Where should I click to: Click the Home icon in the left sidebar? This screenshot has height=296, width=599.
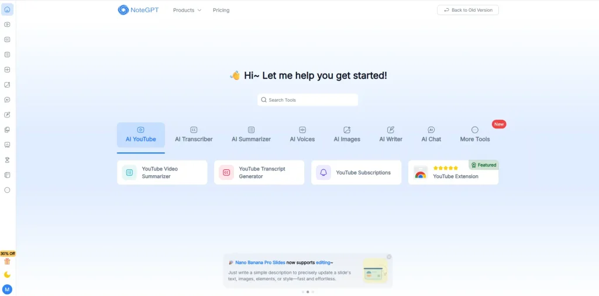[7, 9]
